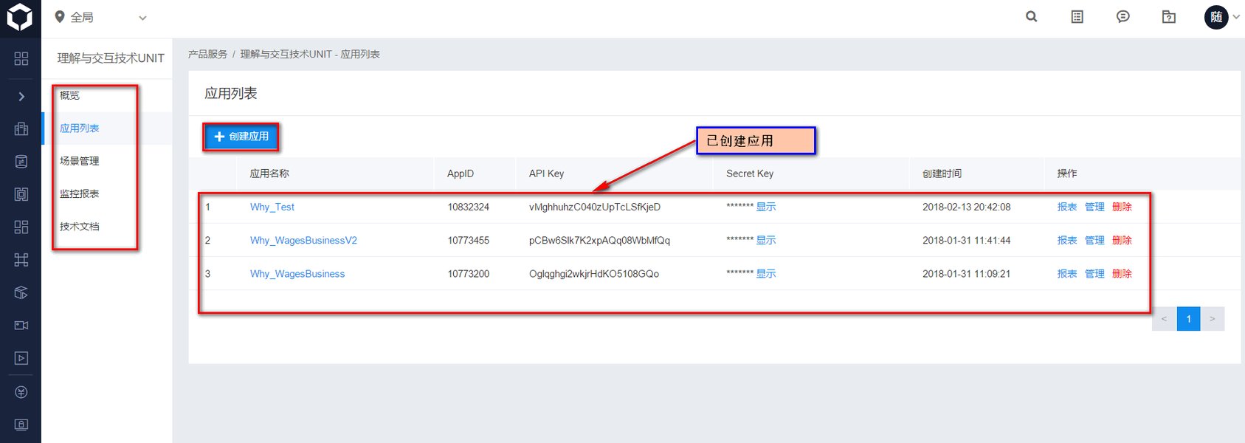Open the Why_WagesBusiness application link
The height and width of the screenshot is (443, 1245).
(297, 274)
